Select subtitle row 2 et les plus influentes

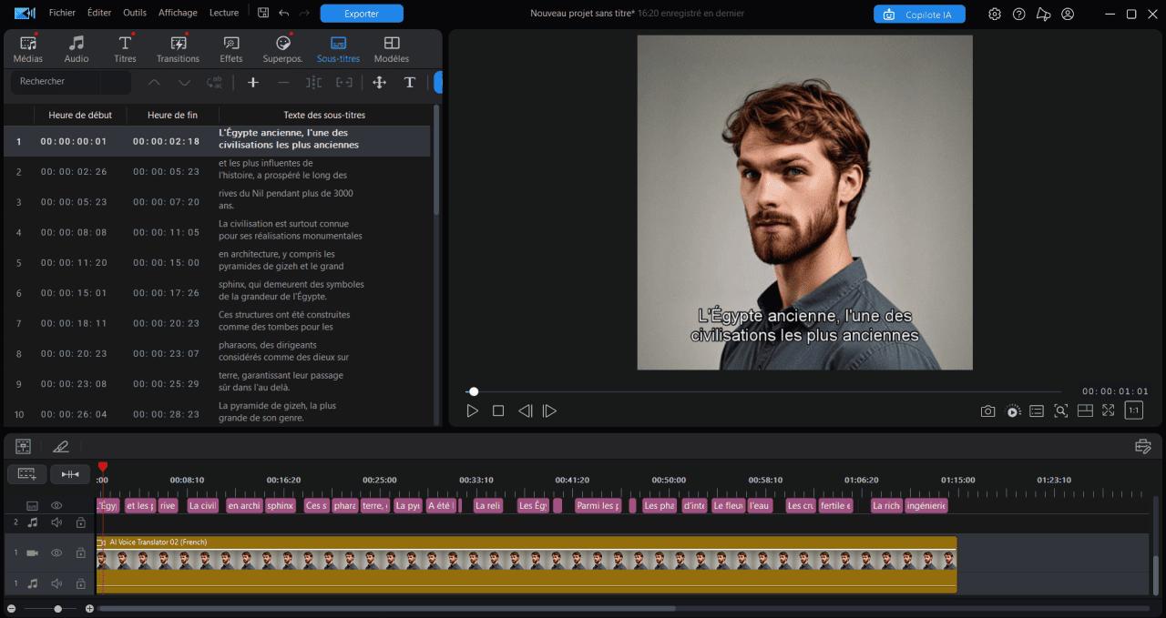click(x=217, y=171)
